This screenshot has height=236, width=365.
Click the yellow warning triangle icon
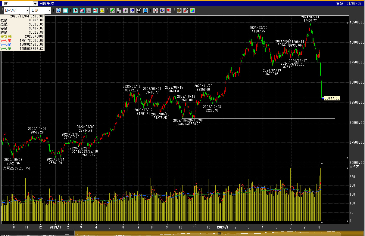point(102,11)
